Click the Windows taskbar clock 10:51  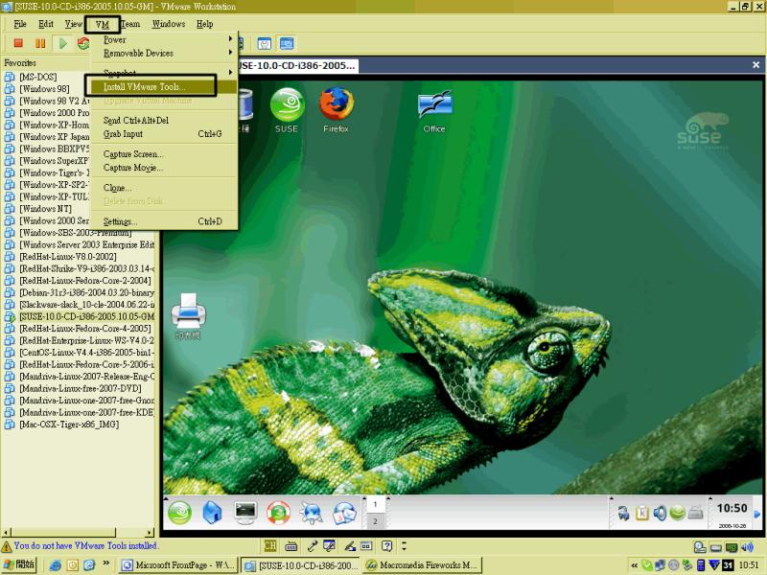click(749, 565)
